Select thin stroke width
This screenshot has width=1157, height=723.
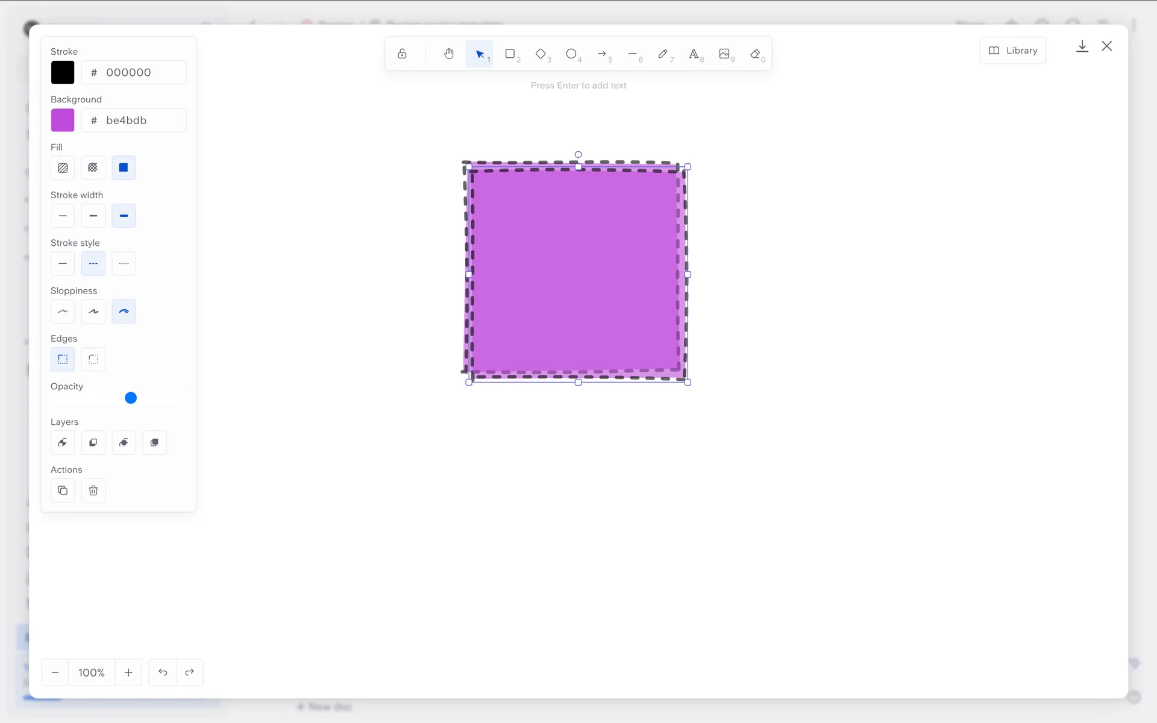tap(63, 216)
